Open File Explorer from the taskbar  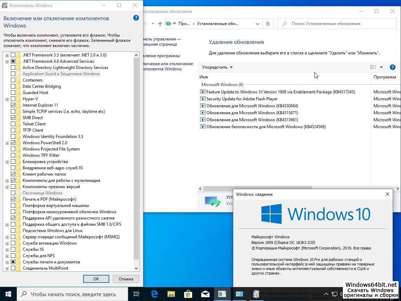[171, 294]
